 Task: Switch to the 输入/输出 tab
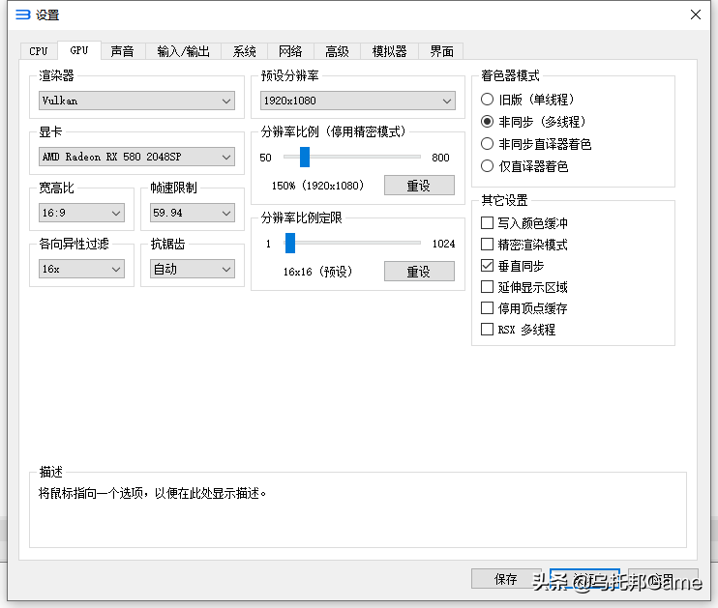[x=183, y=51]
